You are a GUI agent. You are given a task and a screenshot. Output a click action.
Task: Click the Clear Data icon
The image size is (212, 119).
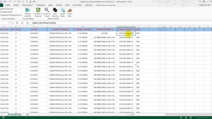(x=70, y=10)
